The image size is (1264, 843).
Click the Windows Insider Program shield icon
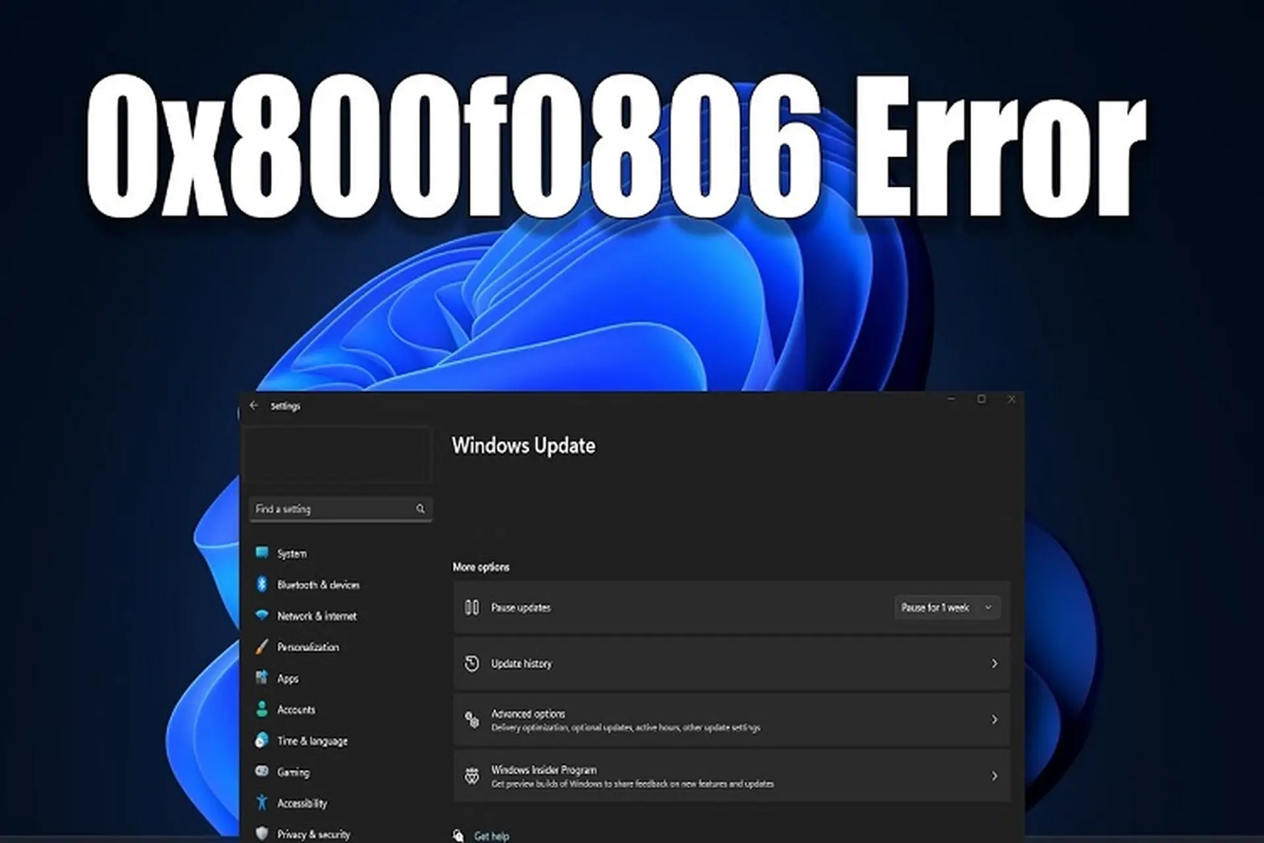click(x=471, y=776)
